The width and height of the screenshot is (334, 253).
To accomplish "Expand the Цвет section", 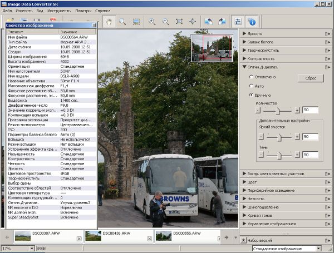I will pyautogui.click(x=244, y=182).
